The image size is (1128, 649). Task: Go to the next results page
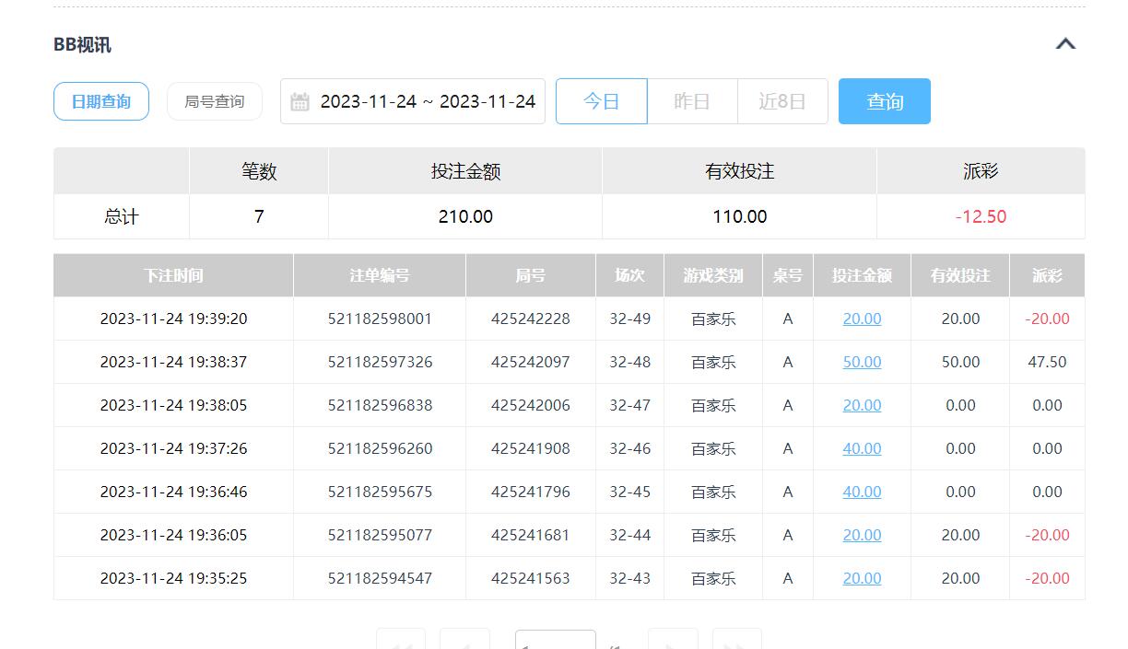(x=673, y=641)
